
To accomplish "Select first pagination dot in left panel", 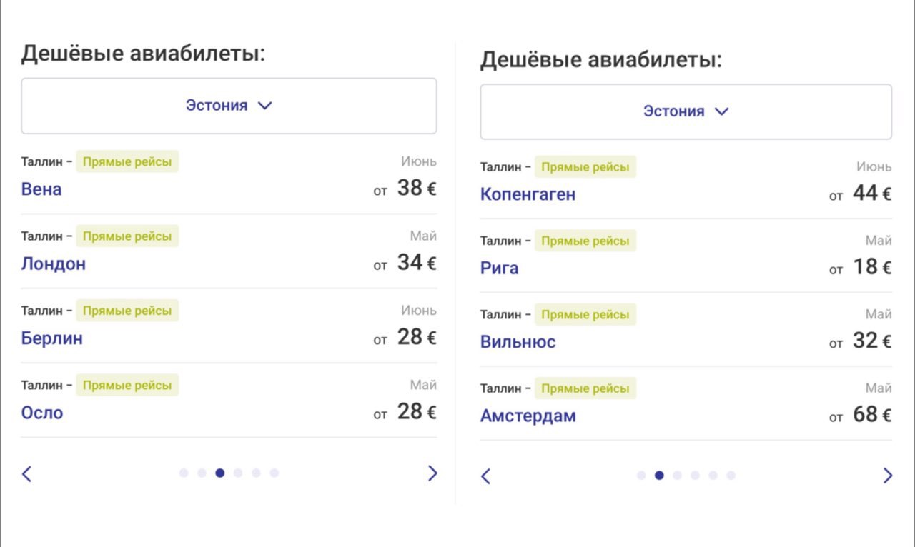I will point(184,473).
